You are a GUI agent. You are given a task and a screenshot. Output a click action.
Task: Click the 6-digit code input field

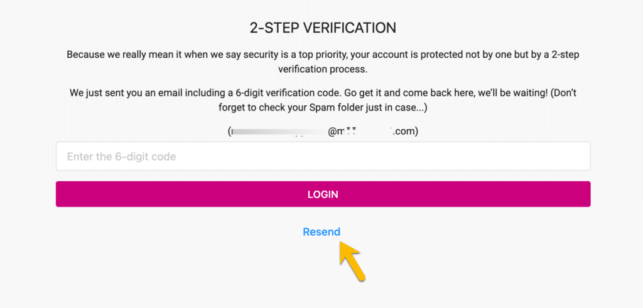coord(323,156)
